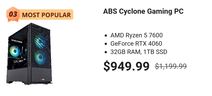Click the lower front RGB fan

tap(39, 58)
